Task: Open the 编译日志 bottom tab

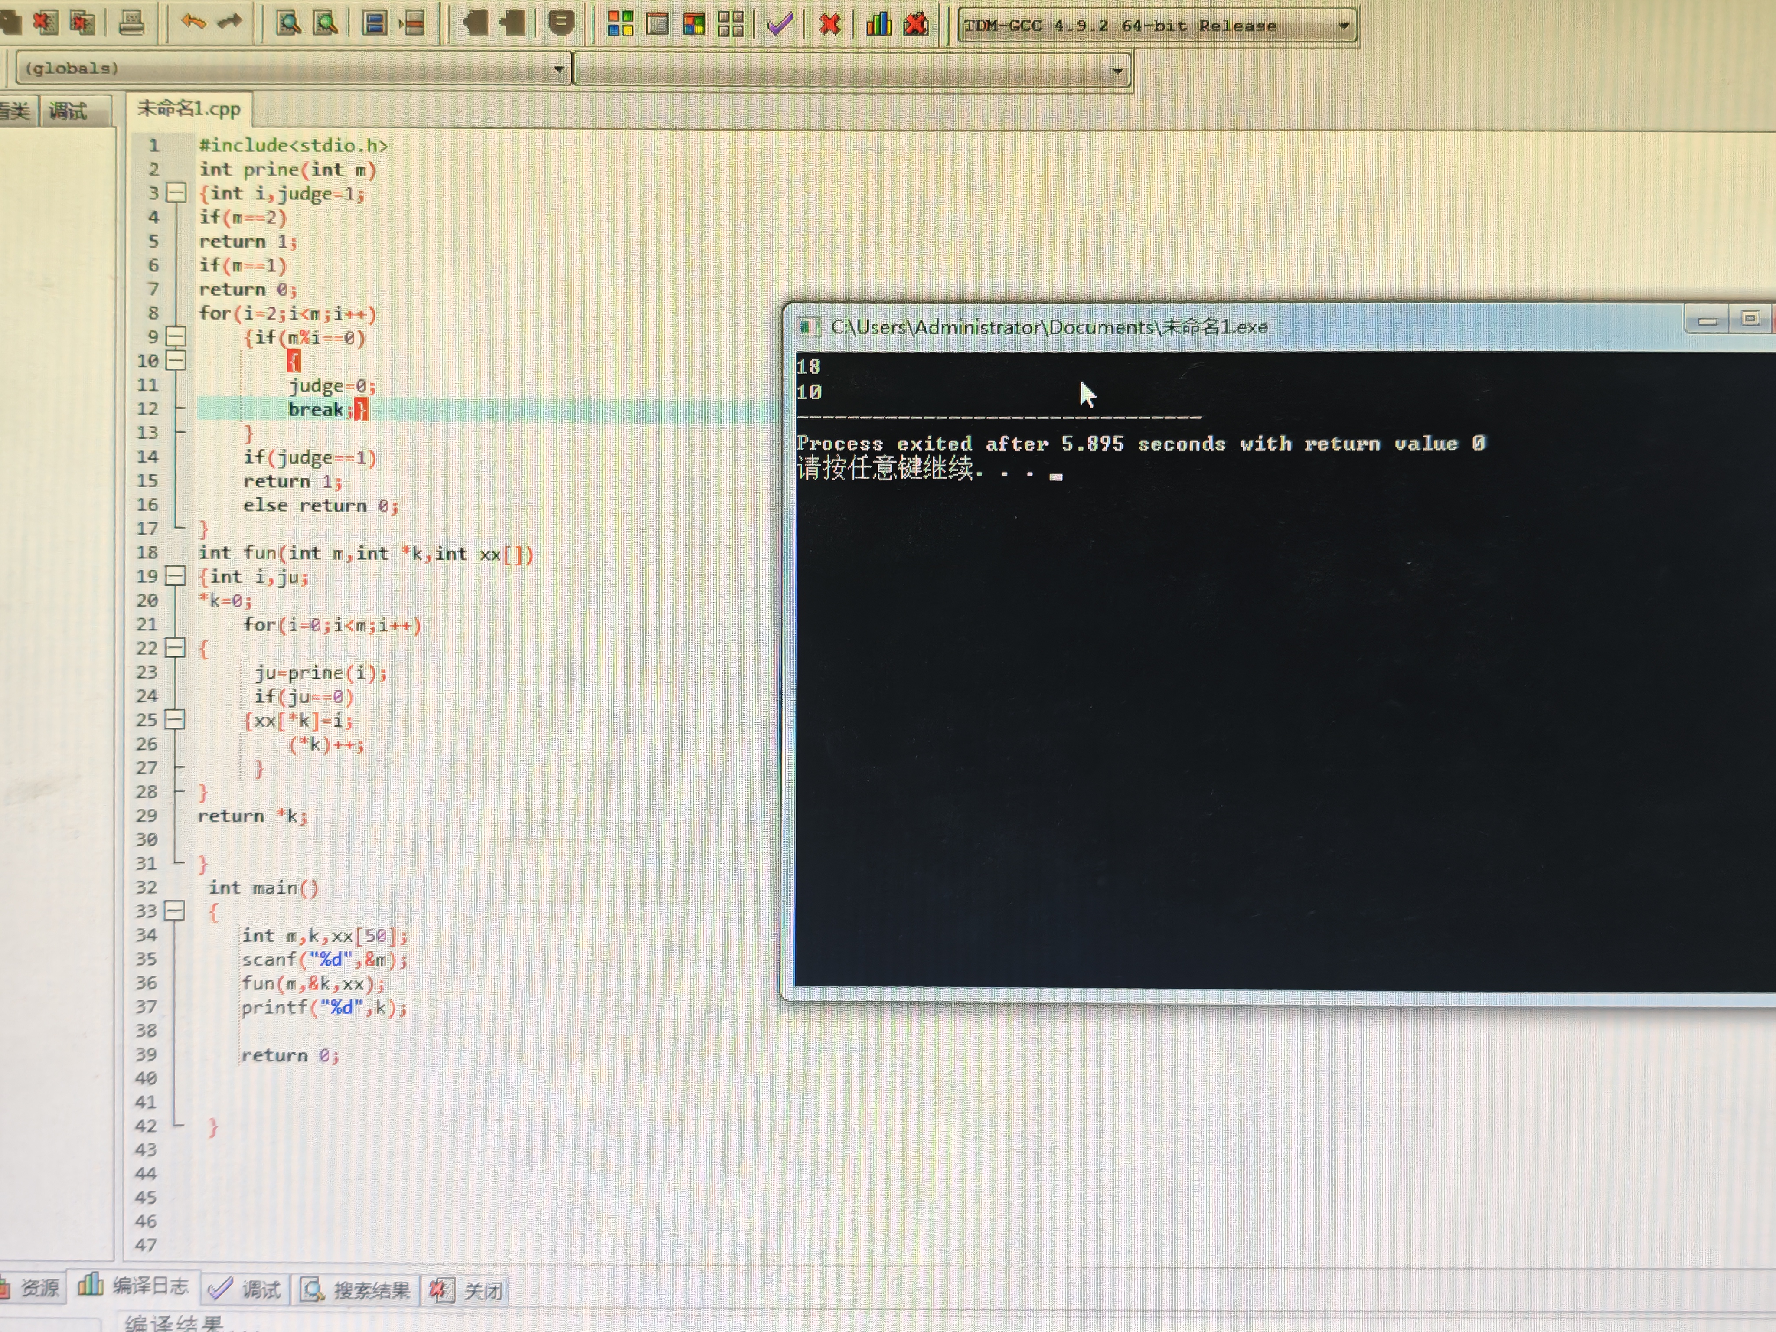Action: (134, 1286)
